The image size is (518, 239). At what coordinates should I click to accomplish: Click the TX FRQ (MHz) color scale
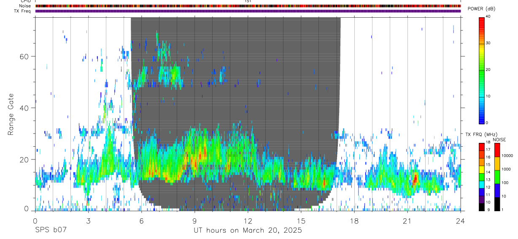[482, 177]
